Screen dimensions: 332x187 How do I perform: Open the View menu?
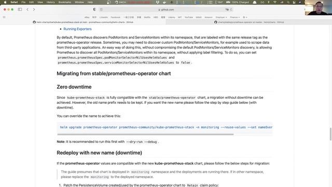40,2
